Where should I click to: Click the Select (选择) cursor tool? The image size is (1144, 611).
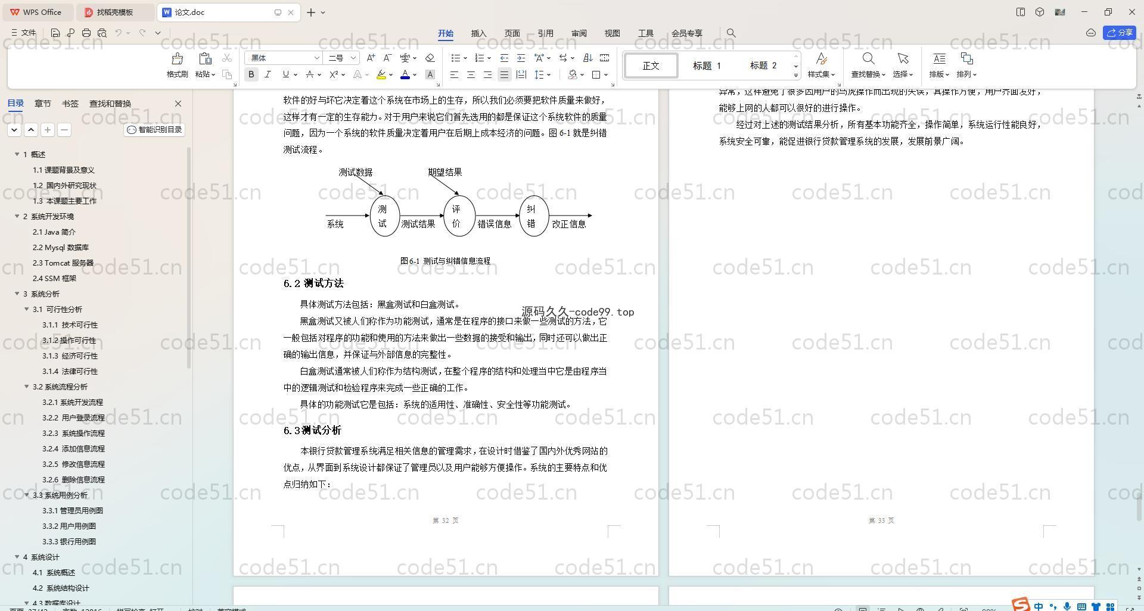pos(903,65)
